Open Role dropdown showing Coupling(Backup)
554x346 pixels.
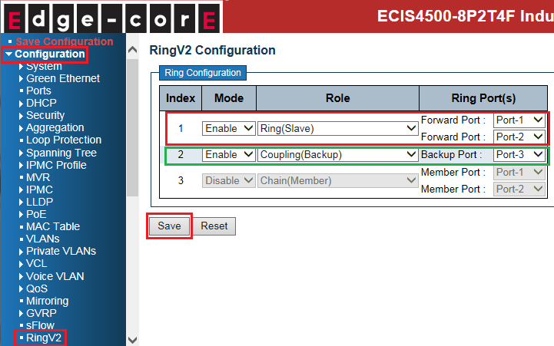337,155
